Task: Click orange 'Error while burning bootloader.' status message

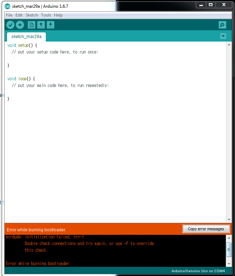Action: click(x=37, y=230)
